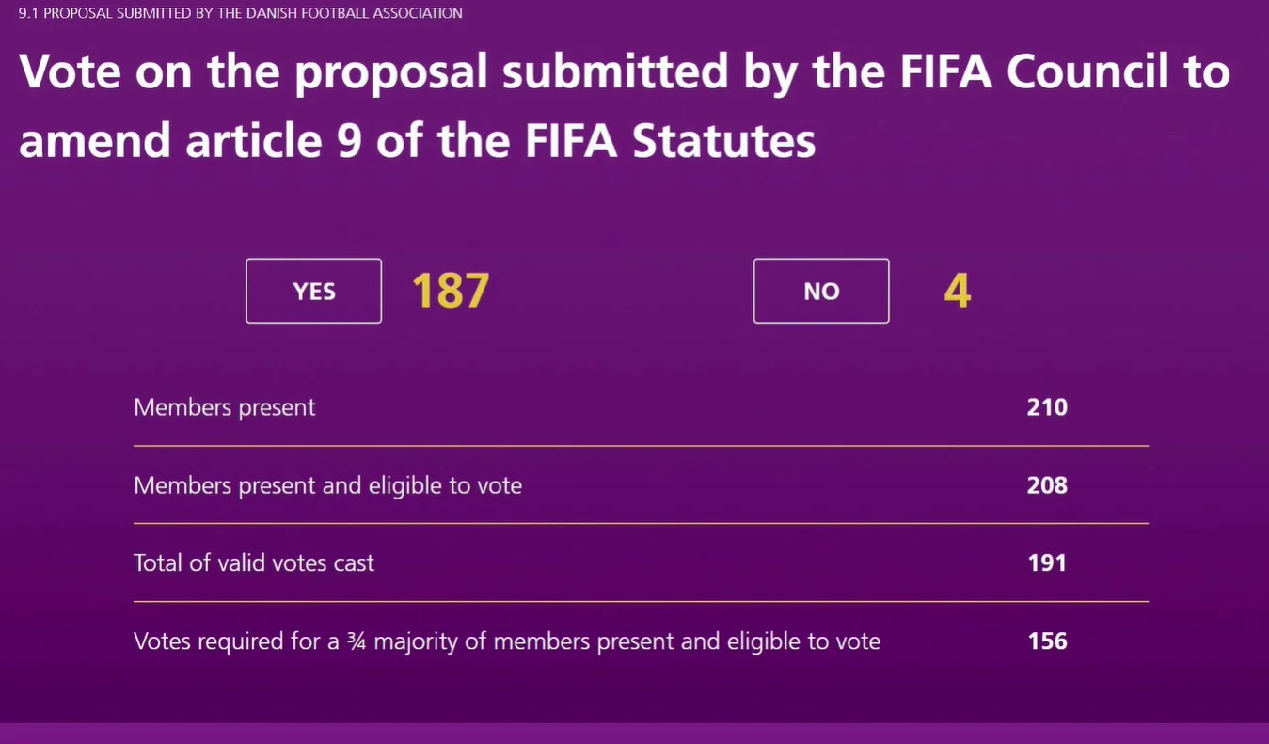The image size is (1269, 744).
Task: Click divider line below "Total of valid votes cast"
Action: click(x=640, y=601)
